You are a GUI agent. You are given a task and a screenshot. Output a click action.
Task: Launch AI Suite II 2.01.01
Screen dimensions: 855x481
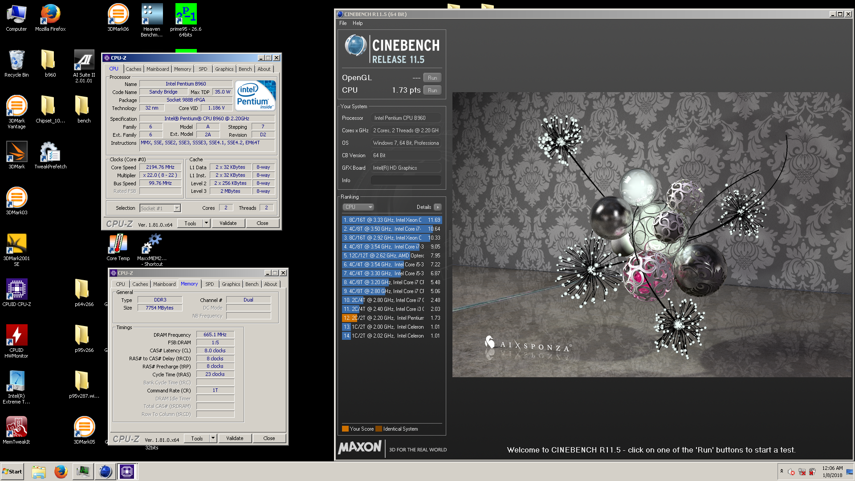point(84,66)
